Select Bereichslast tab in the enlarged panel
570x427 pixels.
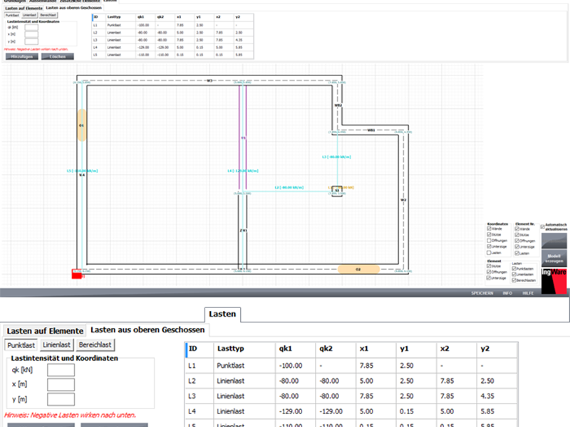[95, 345]
